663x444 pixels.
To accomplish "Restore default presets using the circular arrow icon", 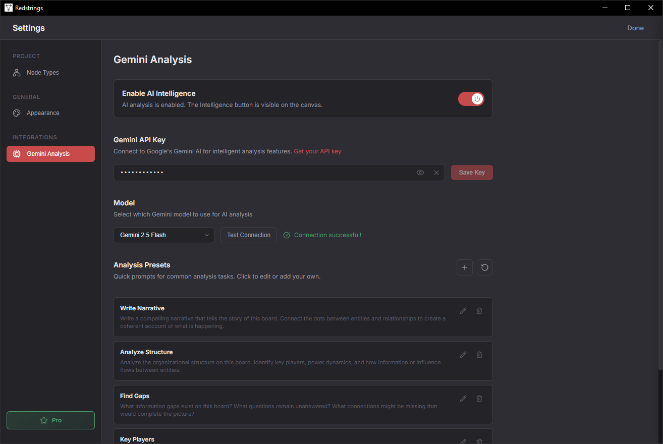I will pos(484,267).
